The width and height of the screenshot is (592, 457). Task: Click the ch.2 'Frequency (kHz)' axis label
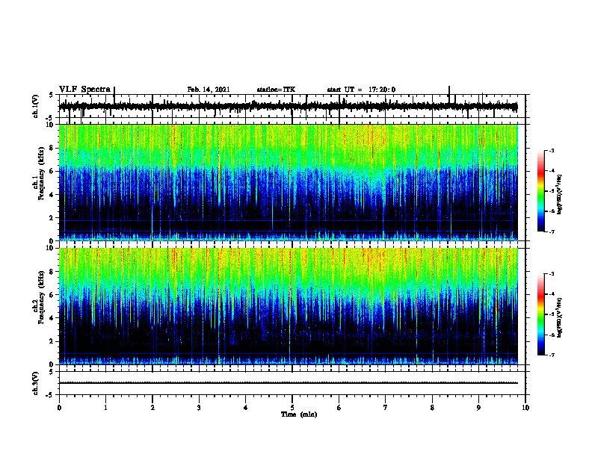41,297
